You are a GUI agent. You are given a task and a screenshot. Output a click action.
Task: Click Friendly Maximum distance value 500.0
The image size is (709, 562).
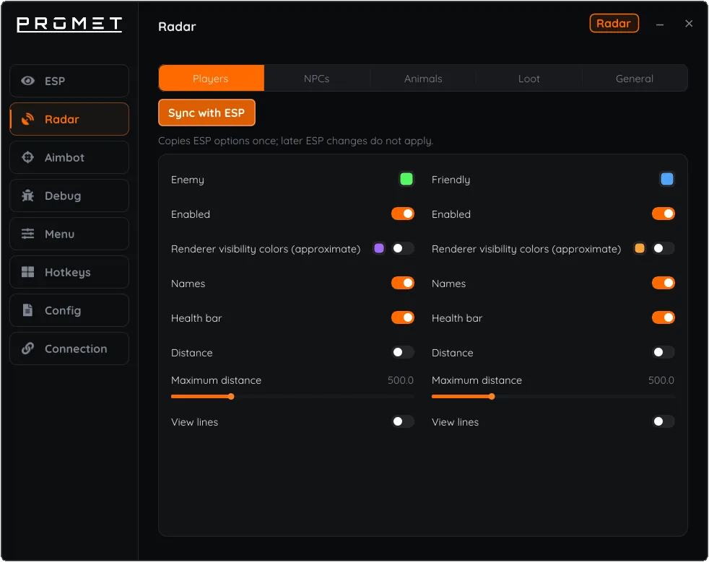click(x=661, y=380)
